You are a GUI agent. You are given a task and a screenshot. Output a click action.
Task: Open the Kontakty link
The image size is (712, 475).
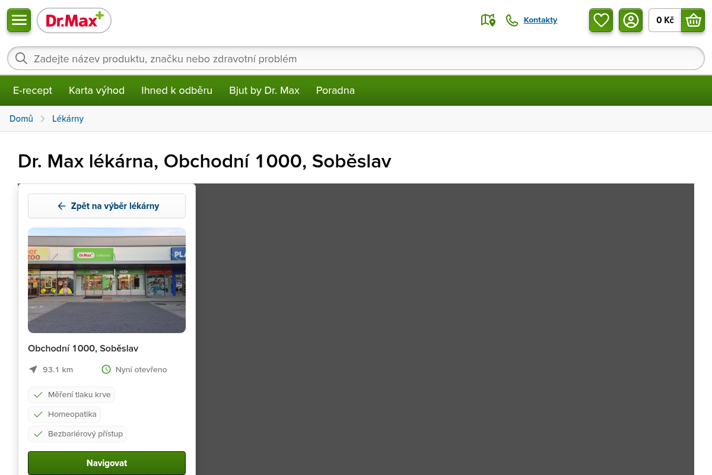tap(541, 20)
